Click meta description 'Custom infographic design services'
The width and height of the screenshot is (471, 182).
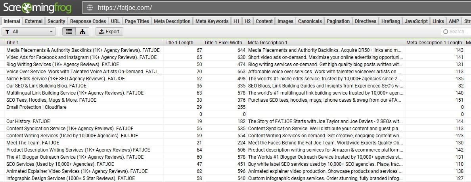click(x=325, y=178)
